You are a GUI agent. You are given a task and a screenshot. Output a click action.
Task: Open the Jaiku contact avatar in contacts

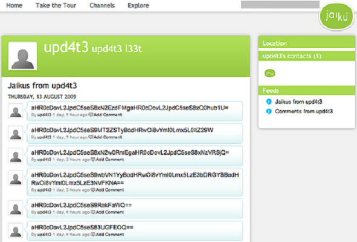click(x=270, y=73)
